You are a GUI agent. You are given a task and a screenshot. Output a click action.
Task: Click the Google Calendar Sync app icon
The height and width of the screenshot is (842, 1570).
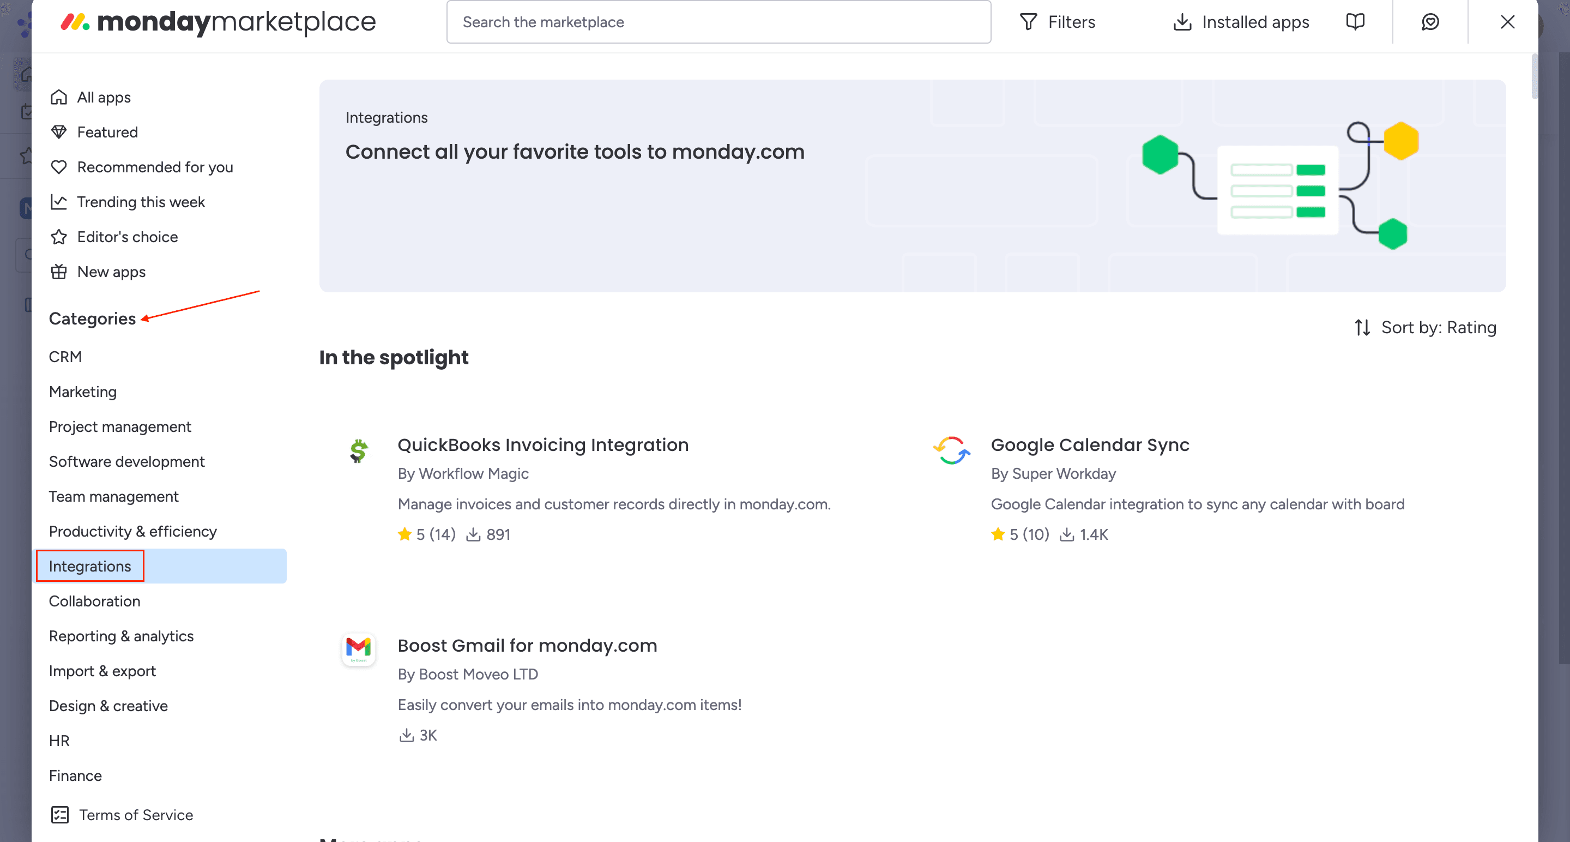pos(951,451)
